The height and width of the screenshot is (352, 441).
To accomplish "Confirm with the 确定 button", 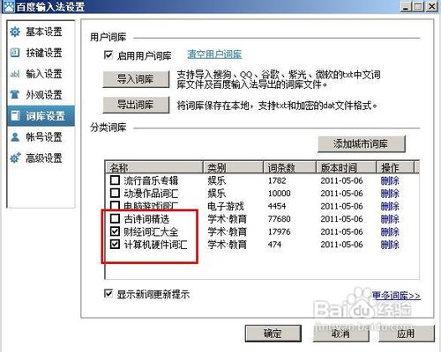I will tap(273, 334).
